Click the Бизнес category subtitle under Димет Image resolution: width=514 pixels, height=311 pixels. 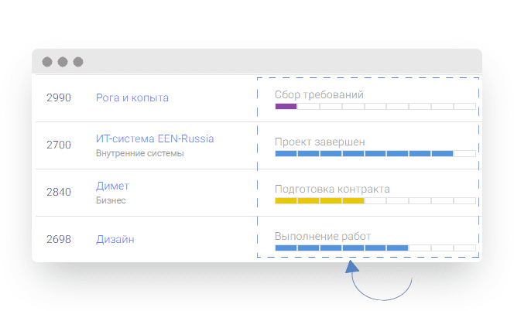[111, 200]
